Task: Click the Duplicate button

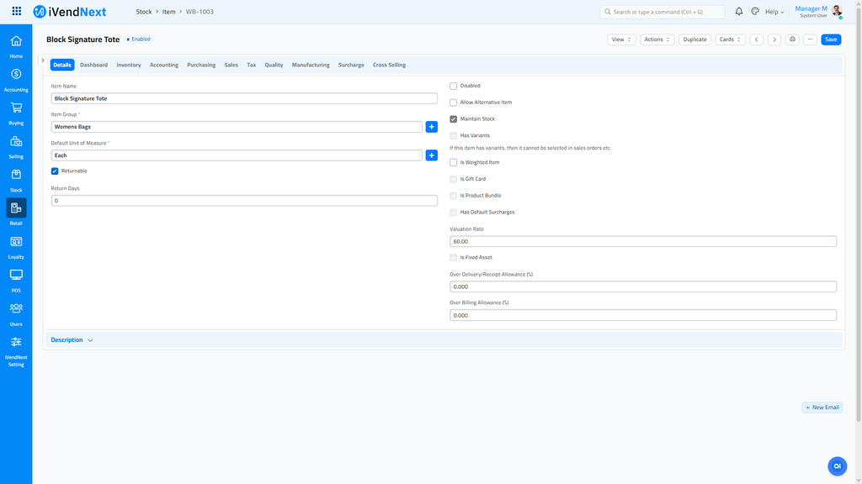Action: (694, 39)
